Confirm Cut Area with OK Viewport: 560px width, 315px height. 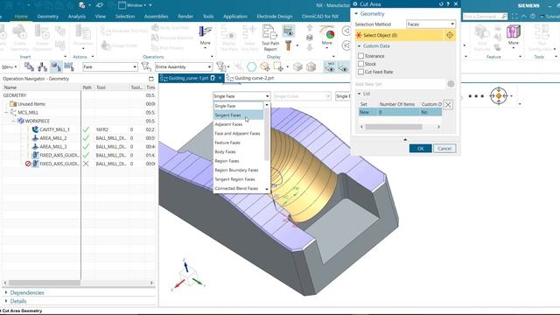tap(420, 148)
